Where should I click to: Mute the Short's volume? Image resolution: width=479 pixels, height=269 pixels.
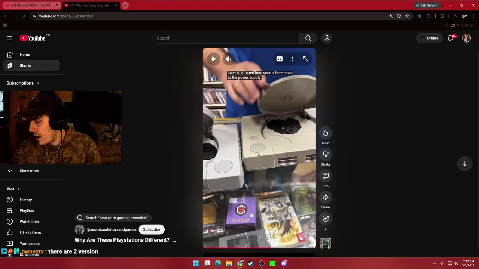coord(228,59)
